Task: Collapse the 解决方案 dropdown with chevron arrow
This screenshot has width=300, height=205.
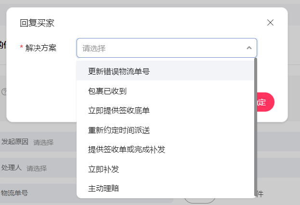Action: (249, 48)
